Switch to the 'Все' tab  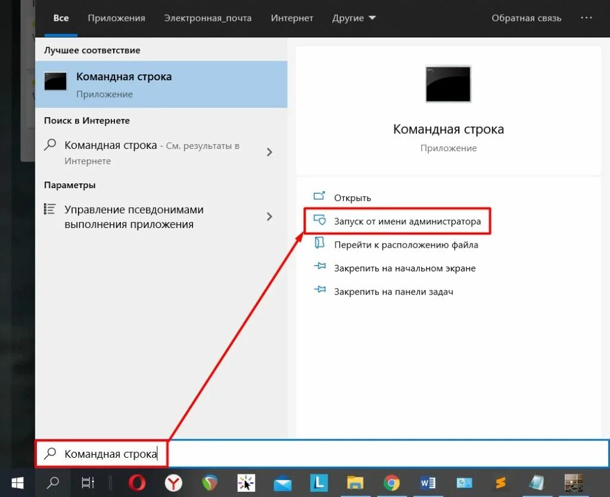coord(61,18)
